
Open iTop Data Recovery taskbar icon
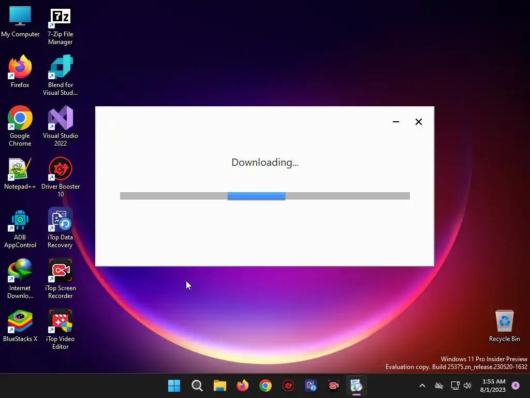(x=311, y=386)
